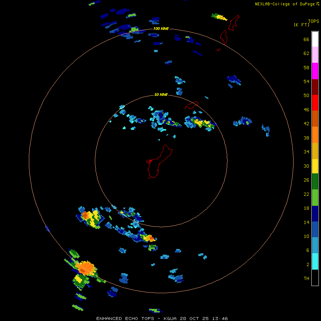The height and width of the screenshot is (321, 321).
Task: Pick the dark green legend swatch
Action: click(x=315, y=182)
